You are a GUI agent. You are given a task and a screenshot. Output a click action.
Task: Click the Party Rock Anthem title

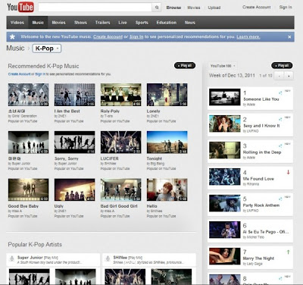point(261,205)
